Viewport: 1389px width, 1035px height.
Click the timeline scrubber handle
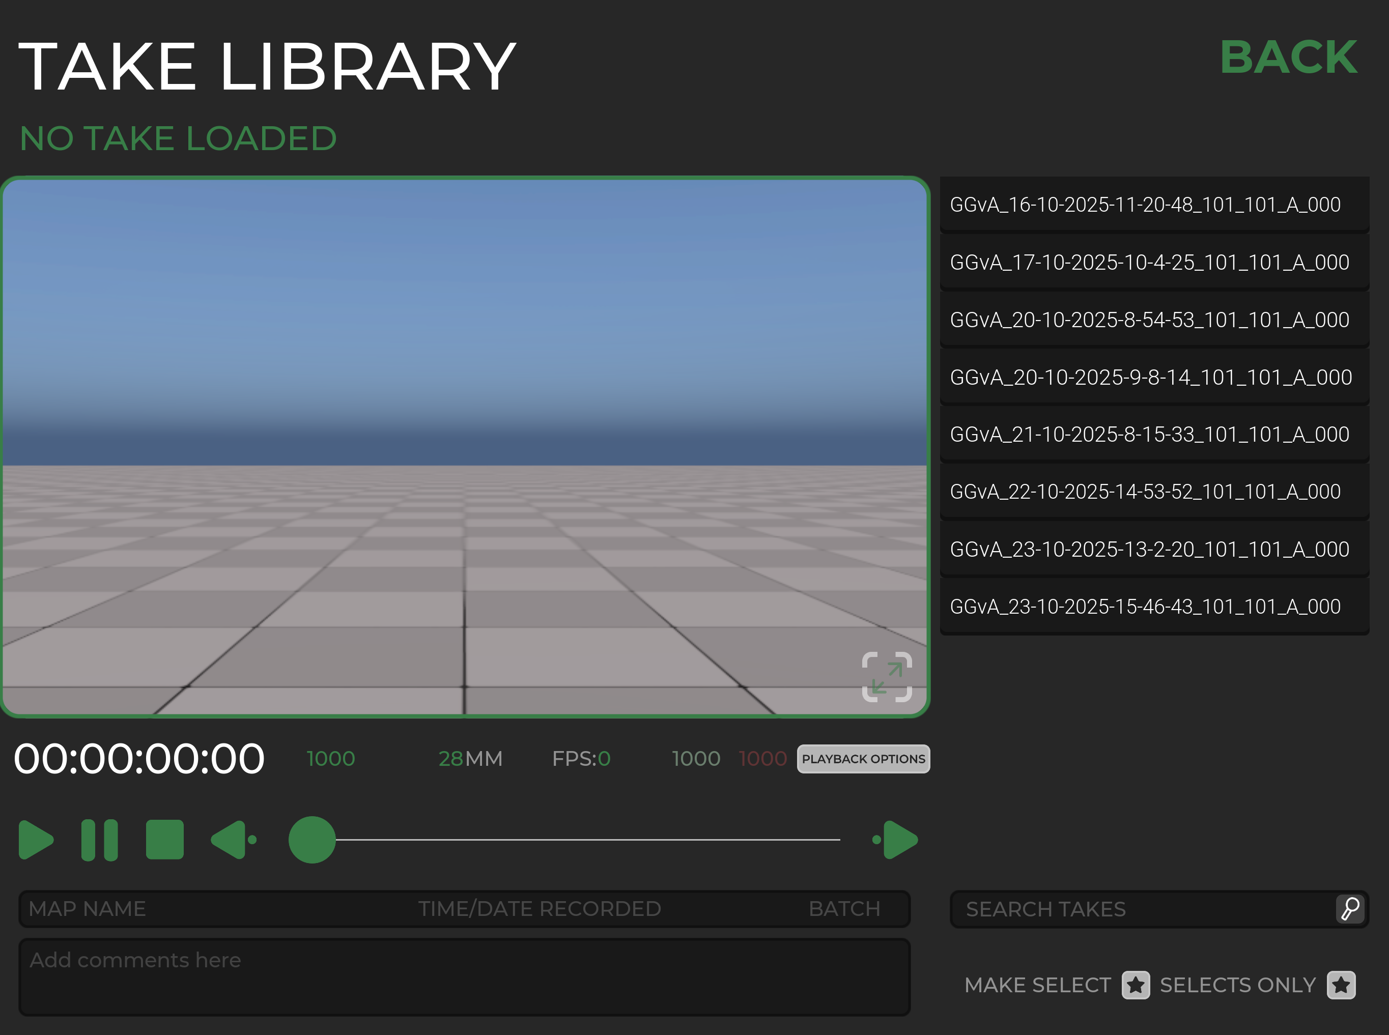(x=312, y=840)
